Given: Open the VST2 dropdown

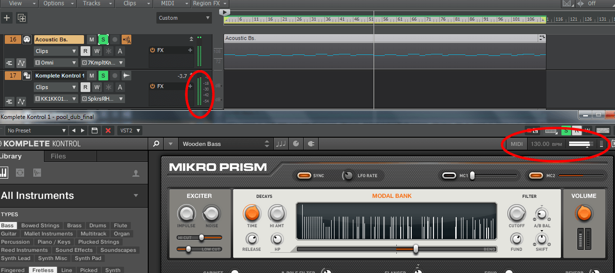Looking at the screenshot, I should [130, 130].
